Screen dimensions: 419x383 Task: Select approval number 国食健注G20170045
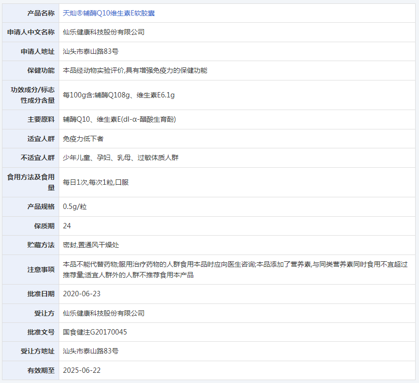pyautogui.click(x=95, y=332)
